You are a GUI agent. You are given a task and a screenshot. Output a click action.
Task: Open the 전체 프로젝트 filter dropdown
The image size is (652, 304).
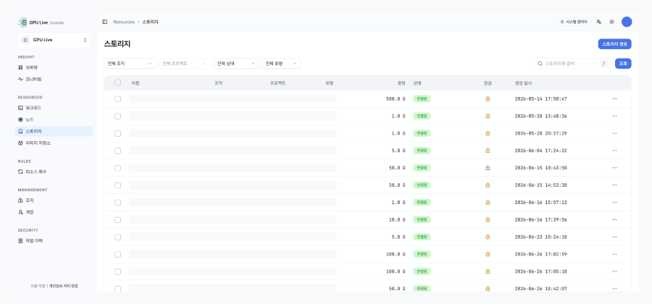click(185, 64)
